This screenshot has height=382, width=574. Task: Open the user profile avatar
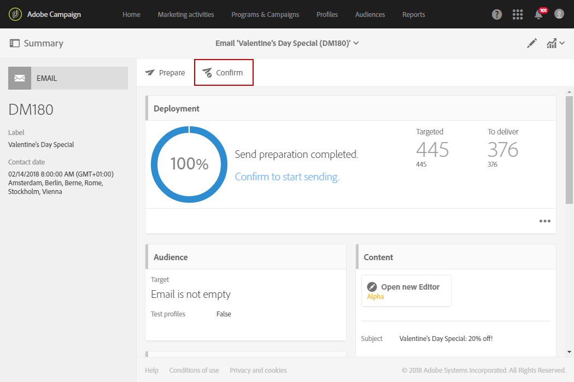tap(559, 14)
